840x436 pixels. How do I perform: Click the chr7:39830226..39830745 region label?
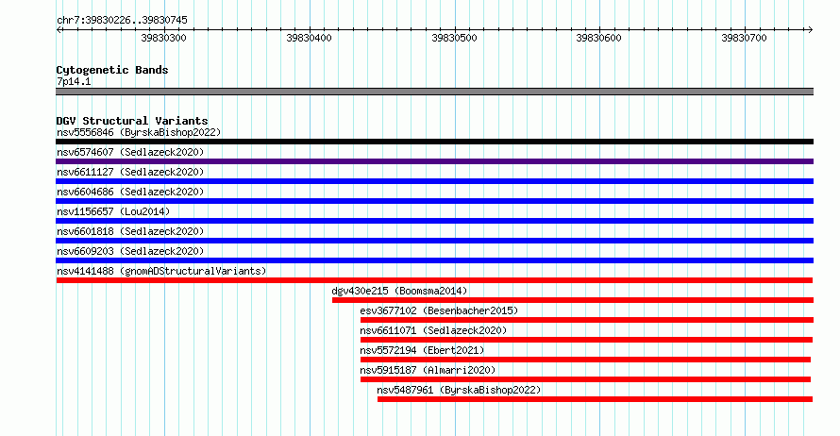pos(122,20)
